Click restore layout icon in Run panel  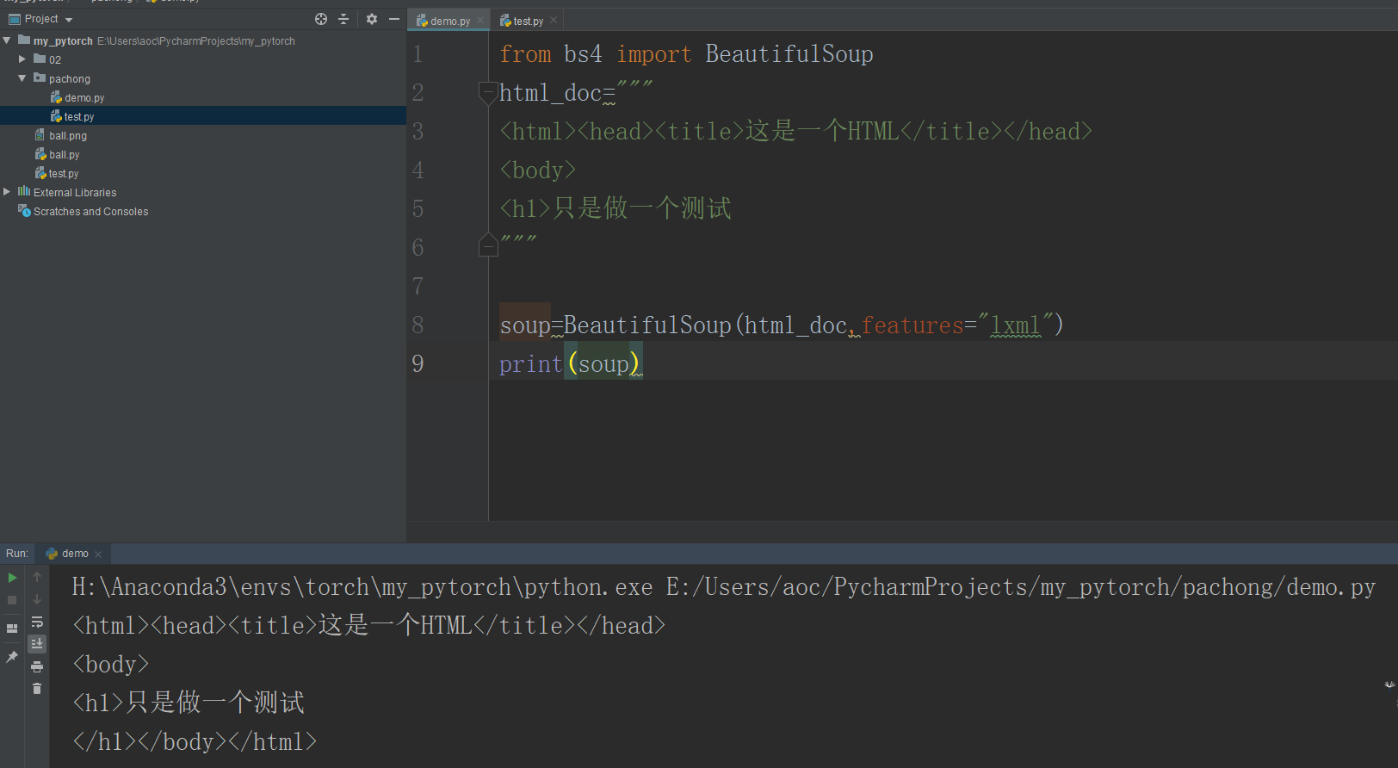12,629
